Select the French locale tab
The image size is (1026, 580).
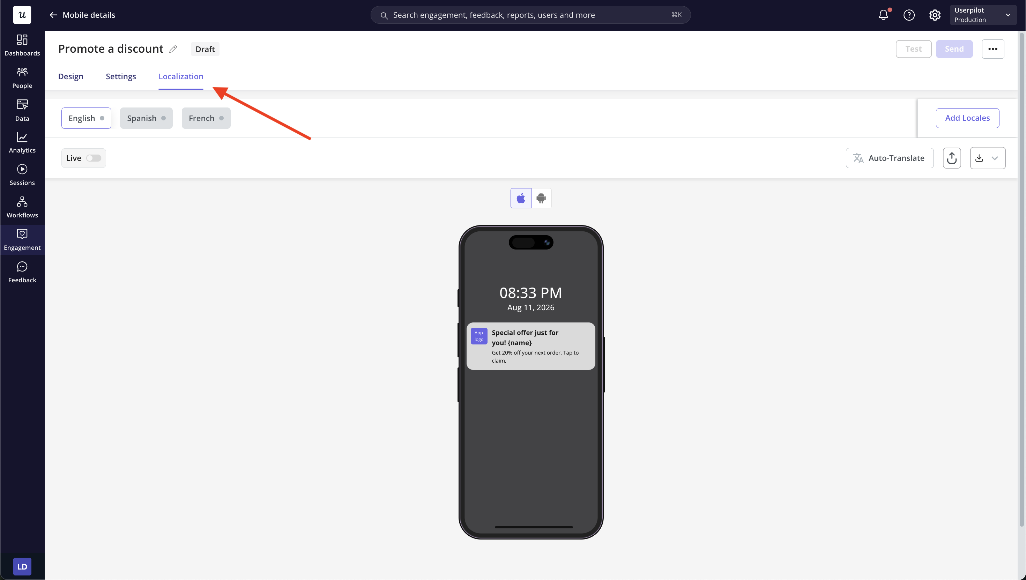(206, 118)
